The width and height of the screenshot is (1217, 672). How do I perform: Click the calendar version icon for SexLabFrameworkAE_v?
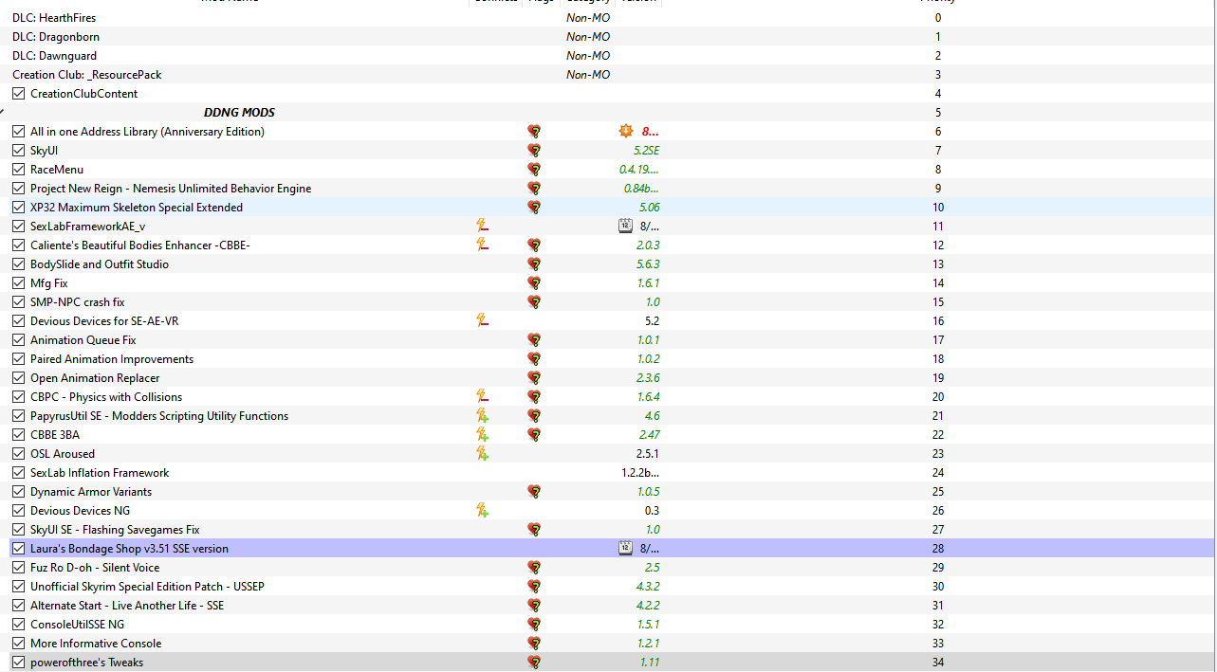tap(624, 226)
